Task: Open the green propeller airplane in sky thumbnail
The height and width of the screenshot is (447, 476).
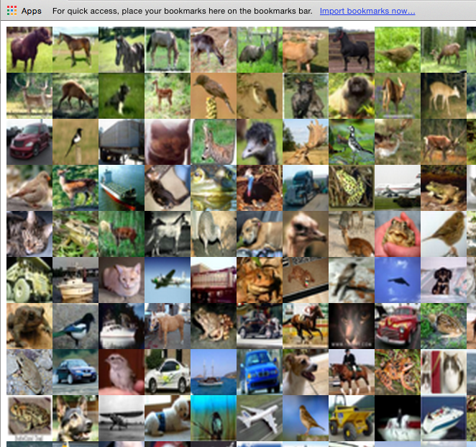Action: [x=168, y=280]
